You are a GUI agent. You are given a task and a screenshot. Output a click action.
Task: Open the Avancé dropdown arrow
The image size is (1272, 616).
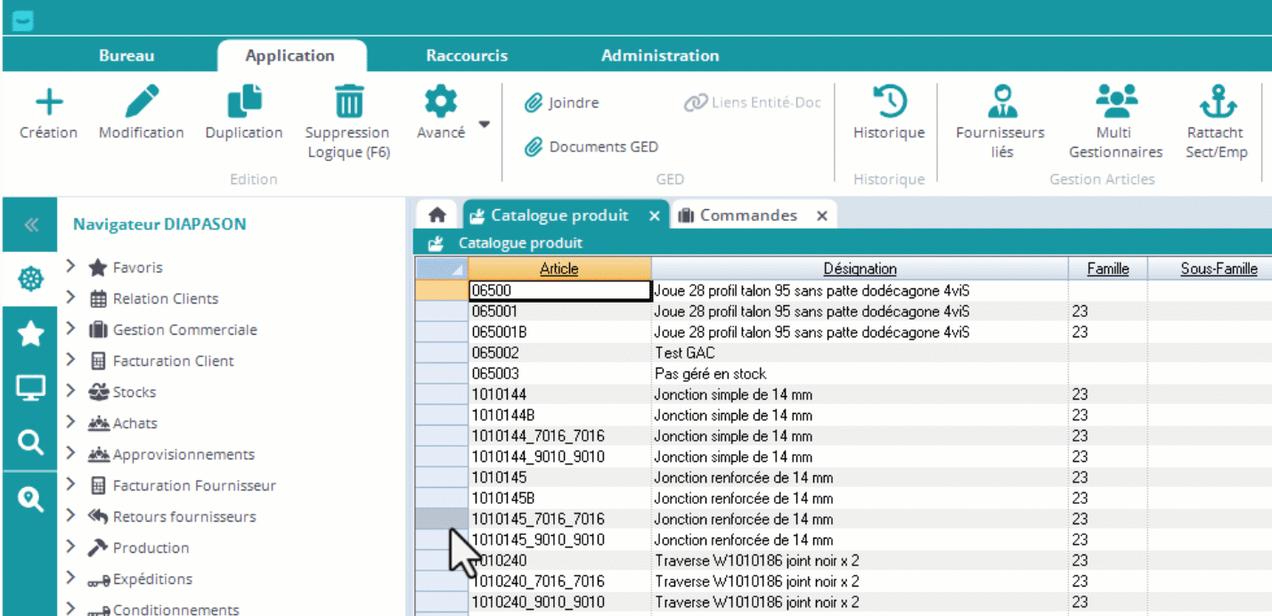click(484, 125)
